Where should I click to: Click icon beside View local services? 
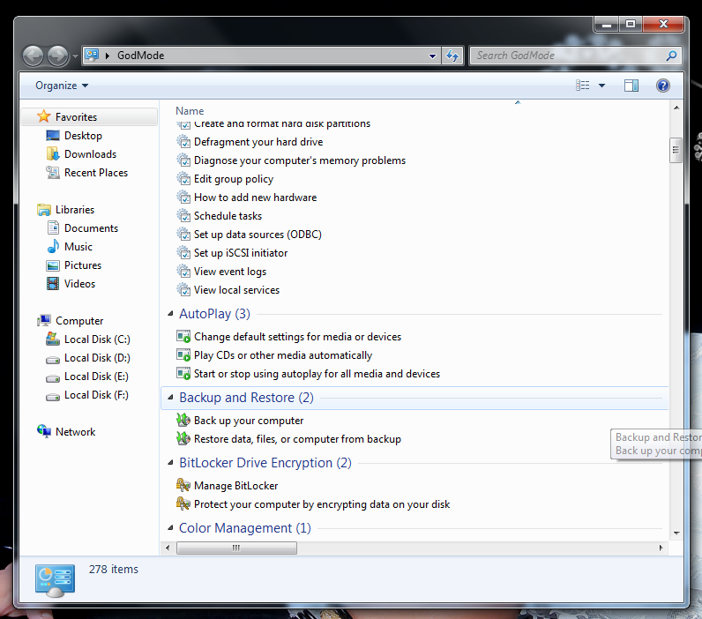(183, 290)
